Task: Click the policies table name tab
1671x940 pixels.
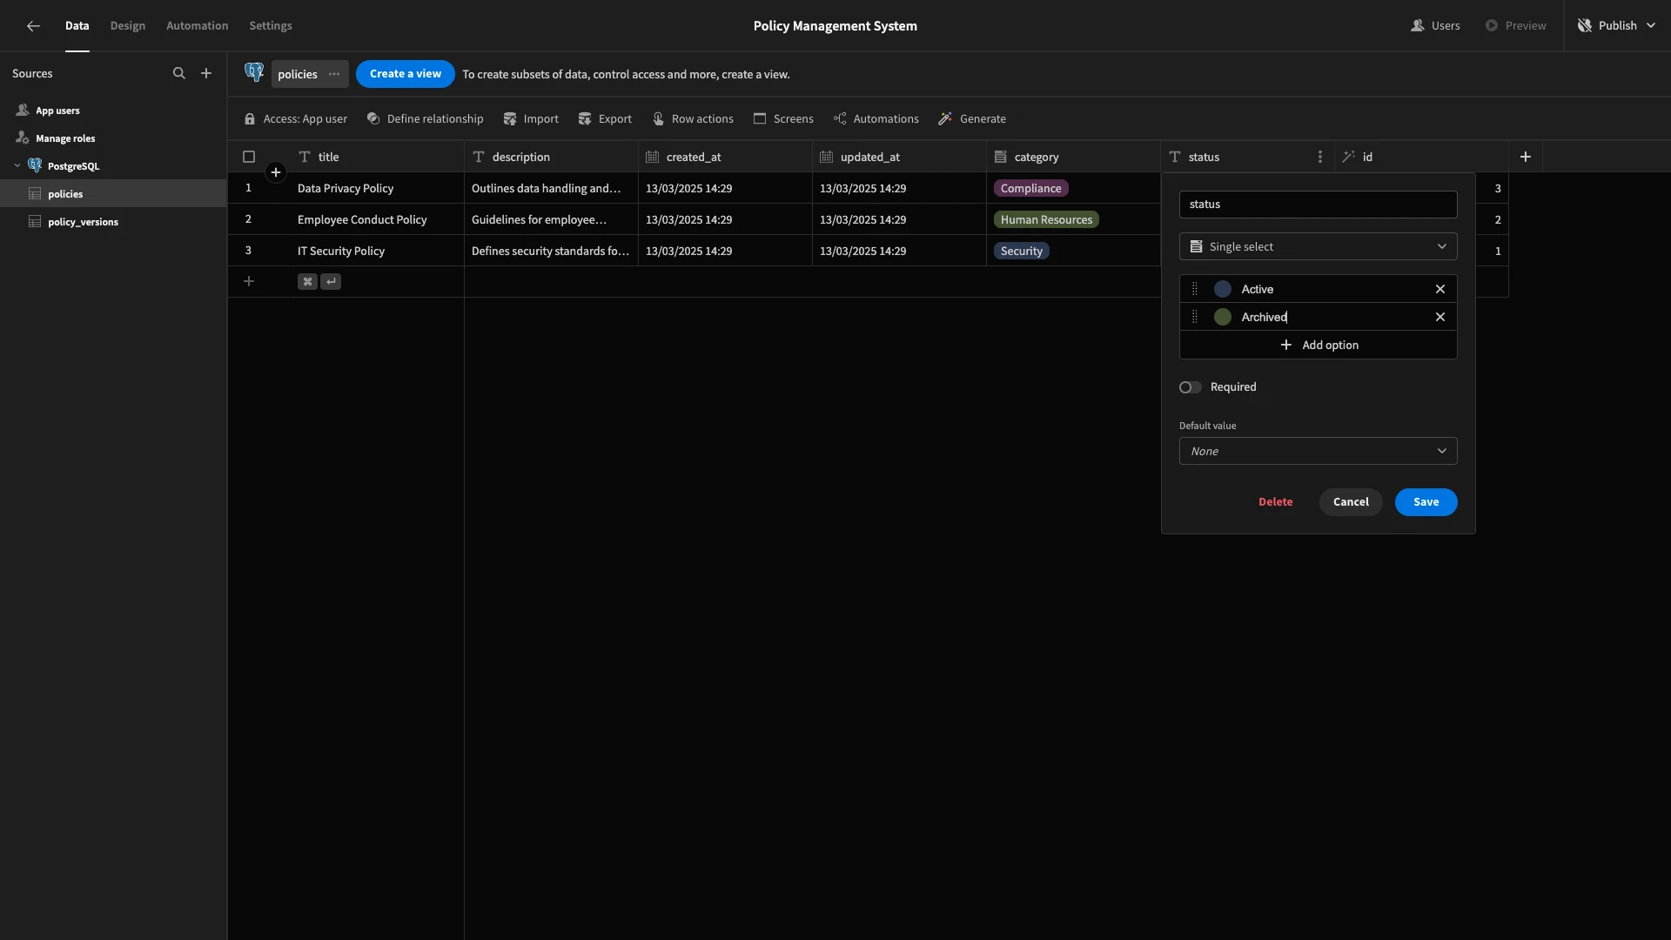Action: pyautogui.click(x=298, y=74)
